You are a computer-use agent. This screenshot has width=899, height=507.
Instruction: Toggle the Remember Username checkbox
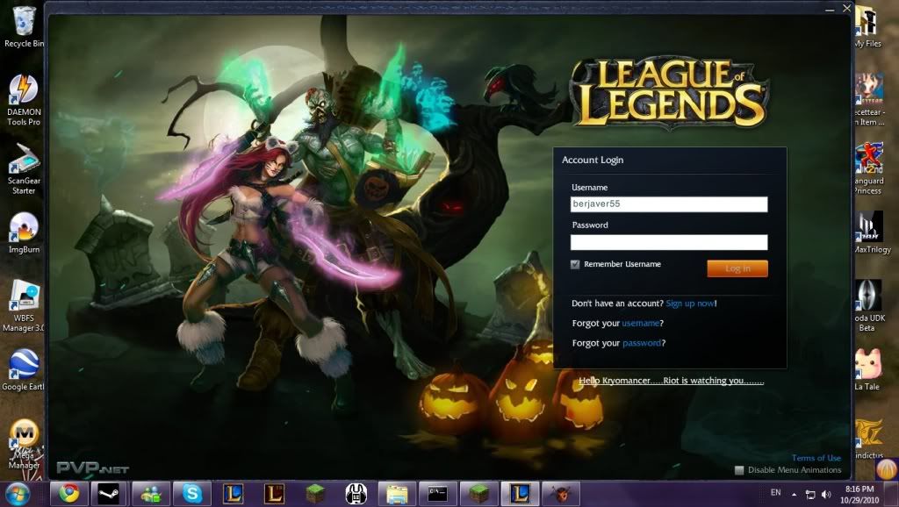tap(575, 264)
